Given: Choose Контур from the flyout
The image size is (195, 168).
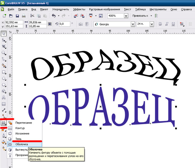Looking at the screenshot, I should click(24, 128).
